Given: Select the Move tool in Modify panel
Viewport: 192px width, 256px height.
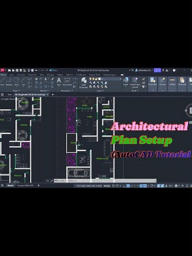Looking at the screenshot, I should coord(36,79).
